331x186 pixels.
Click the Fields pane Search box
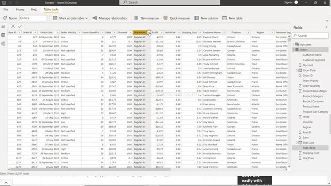pyautogui.click(x=310, y=36)
